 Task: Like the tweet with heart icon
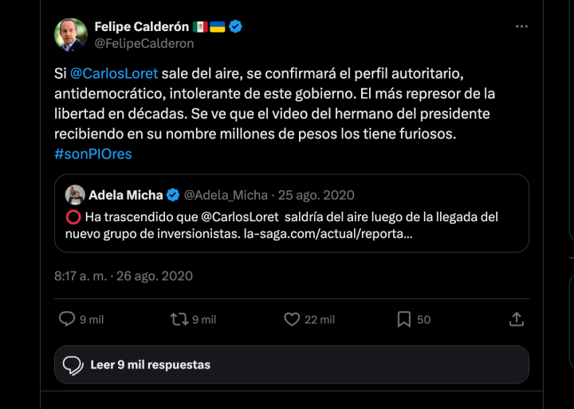pyautogui.click(x=292, y=319)
